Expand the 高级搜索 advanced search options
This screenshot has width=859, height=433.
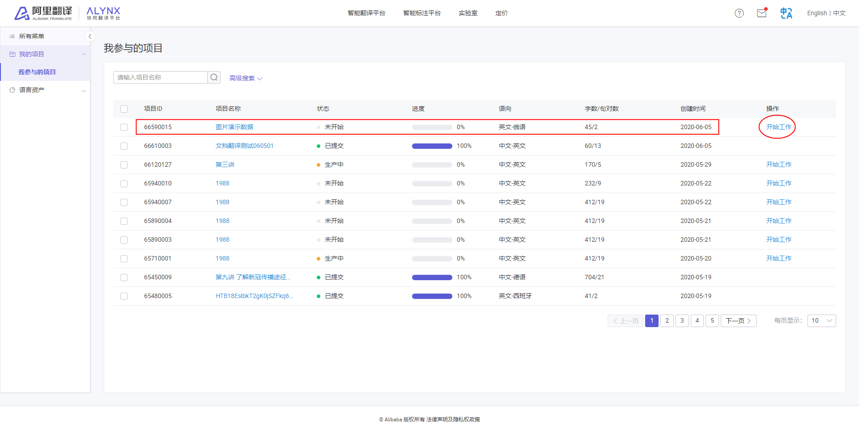pyautogui.click(x=246, y=78)
